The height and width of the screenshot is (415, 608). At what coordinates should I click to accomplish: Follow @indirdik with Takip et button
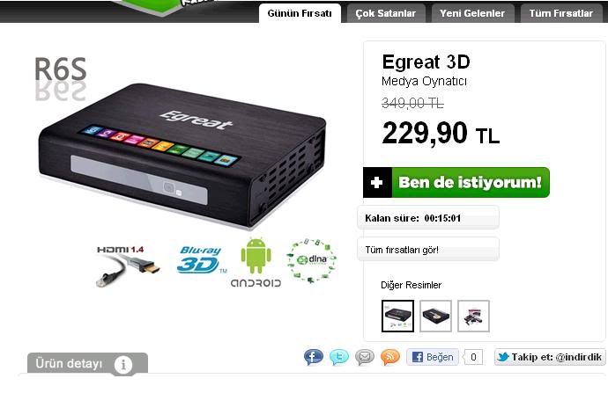coord(550,357)
